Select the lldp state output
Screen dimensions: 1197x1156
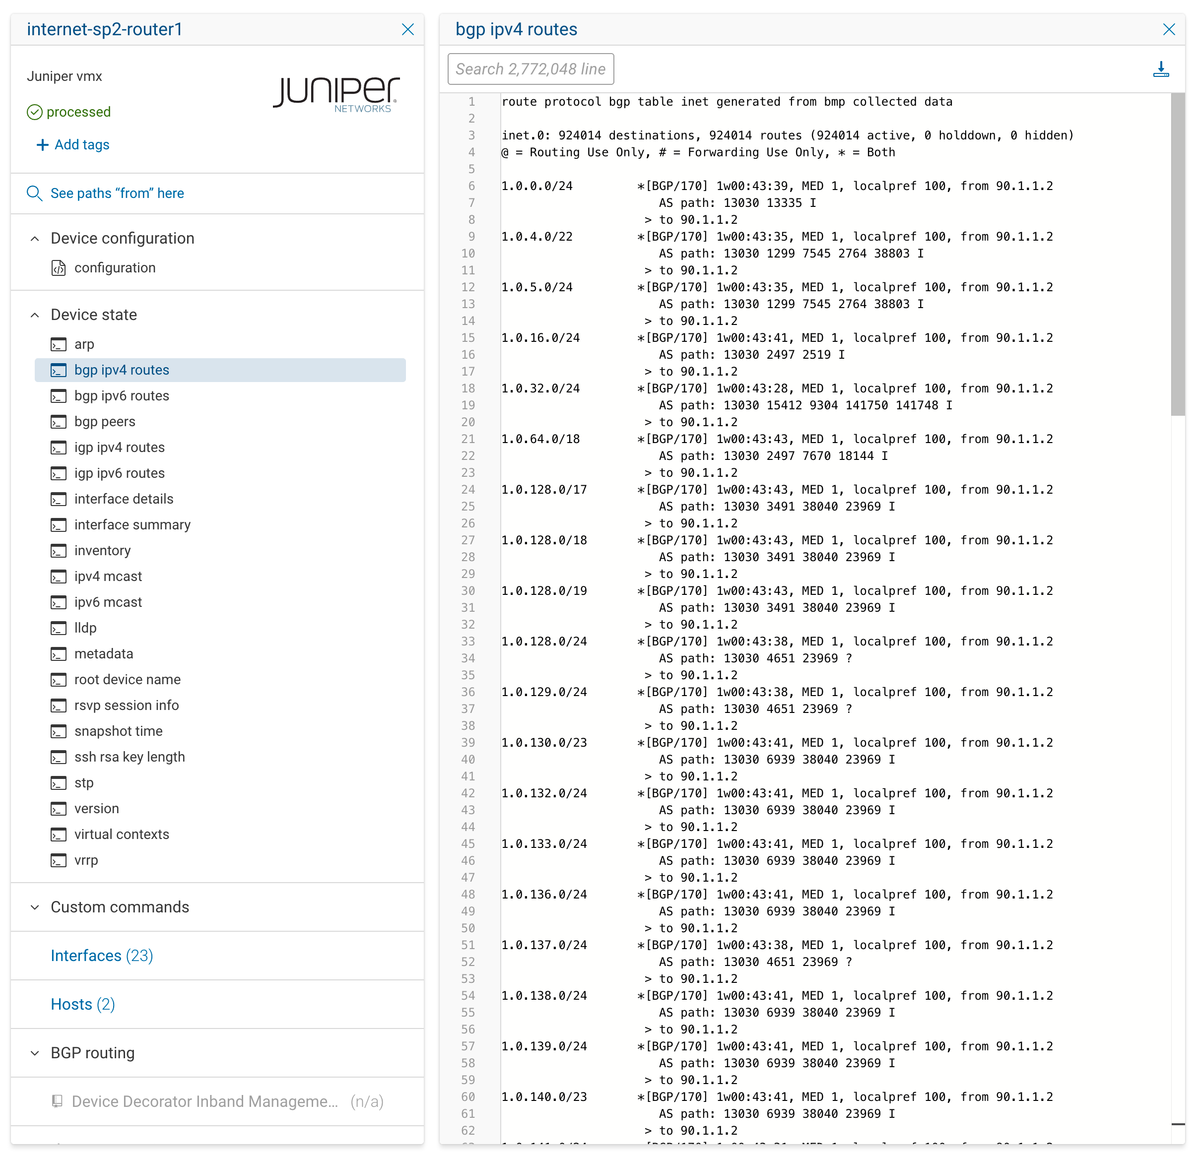click(x=85, y=628)
